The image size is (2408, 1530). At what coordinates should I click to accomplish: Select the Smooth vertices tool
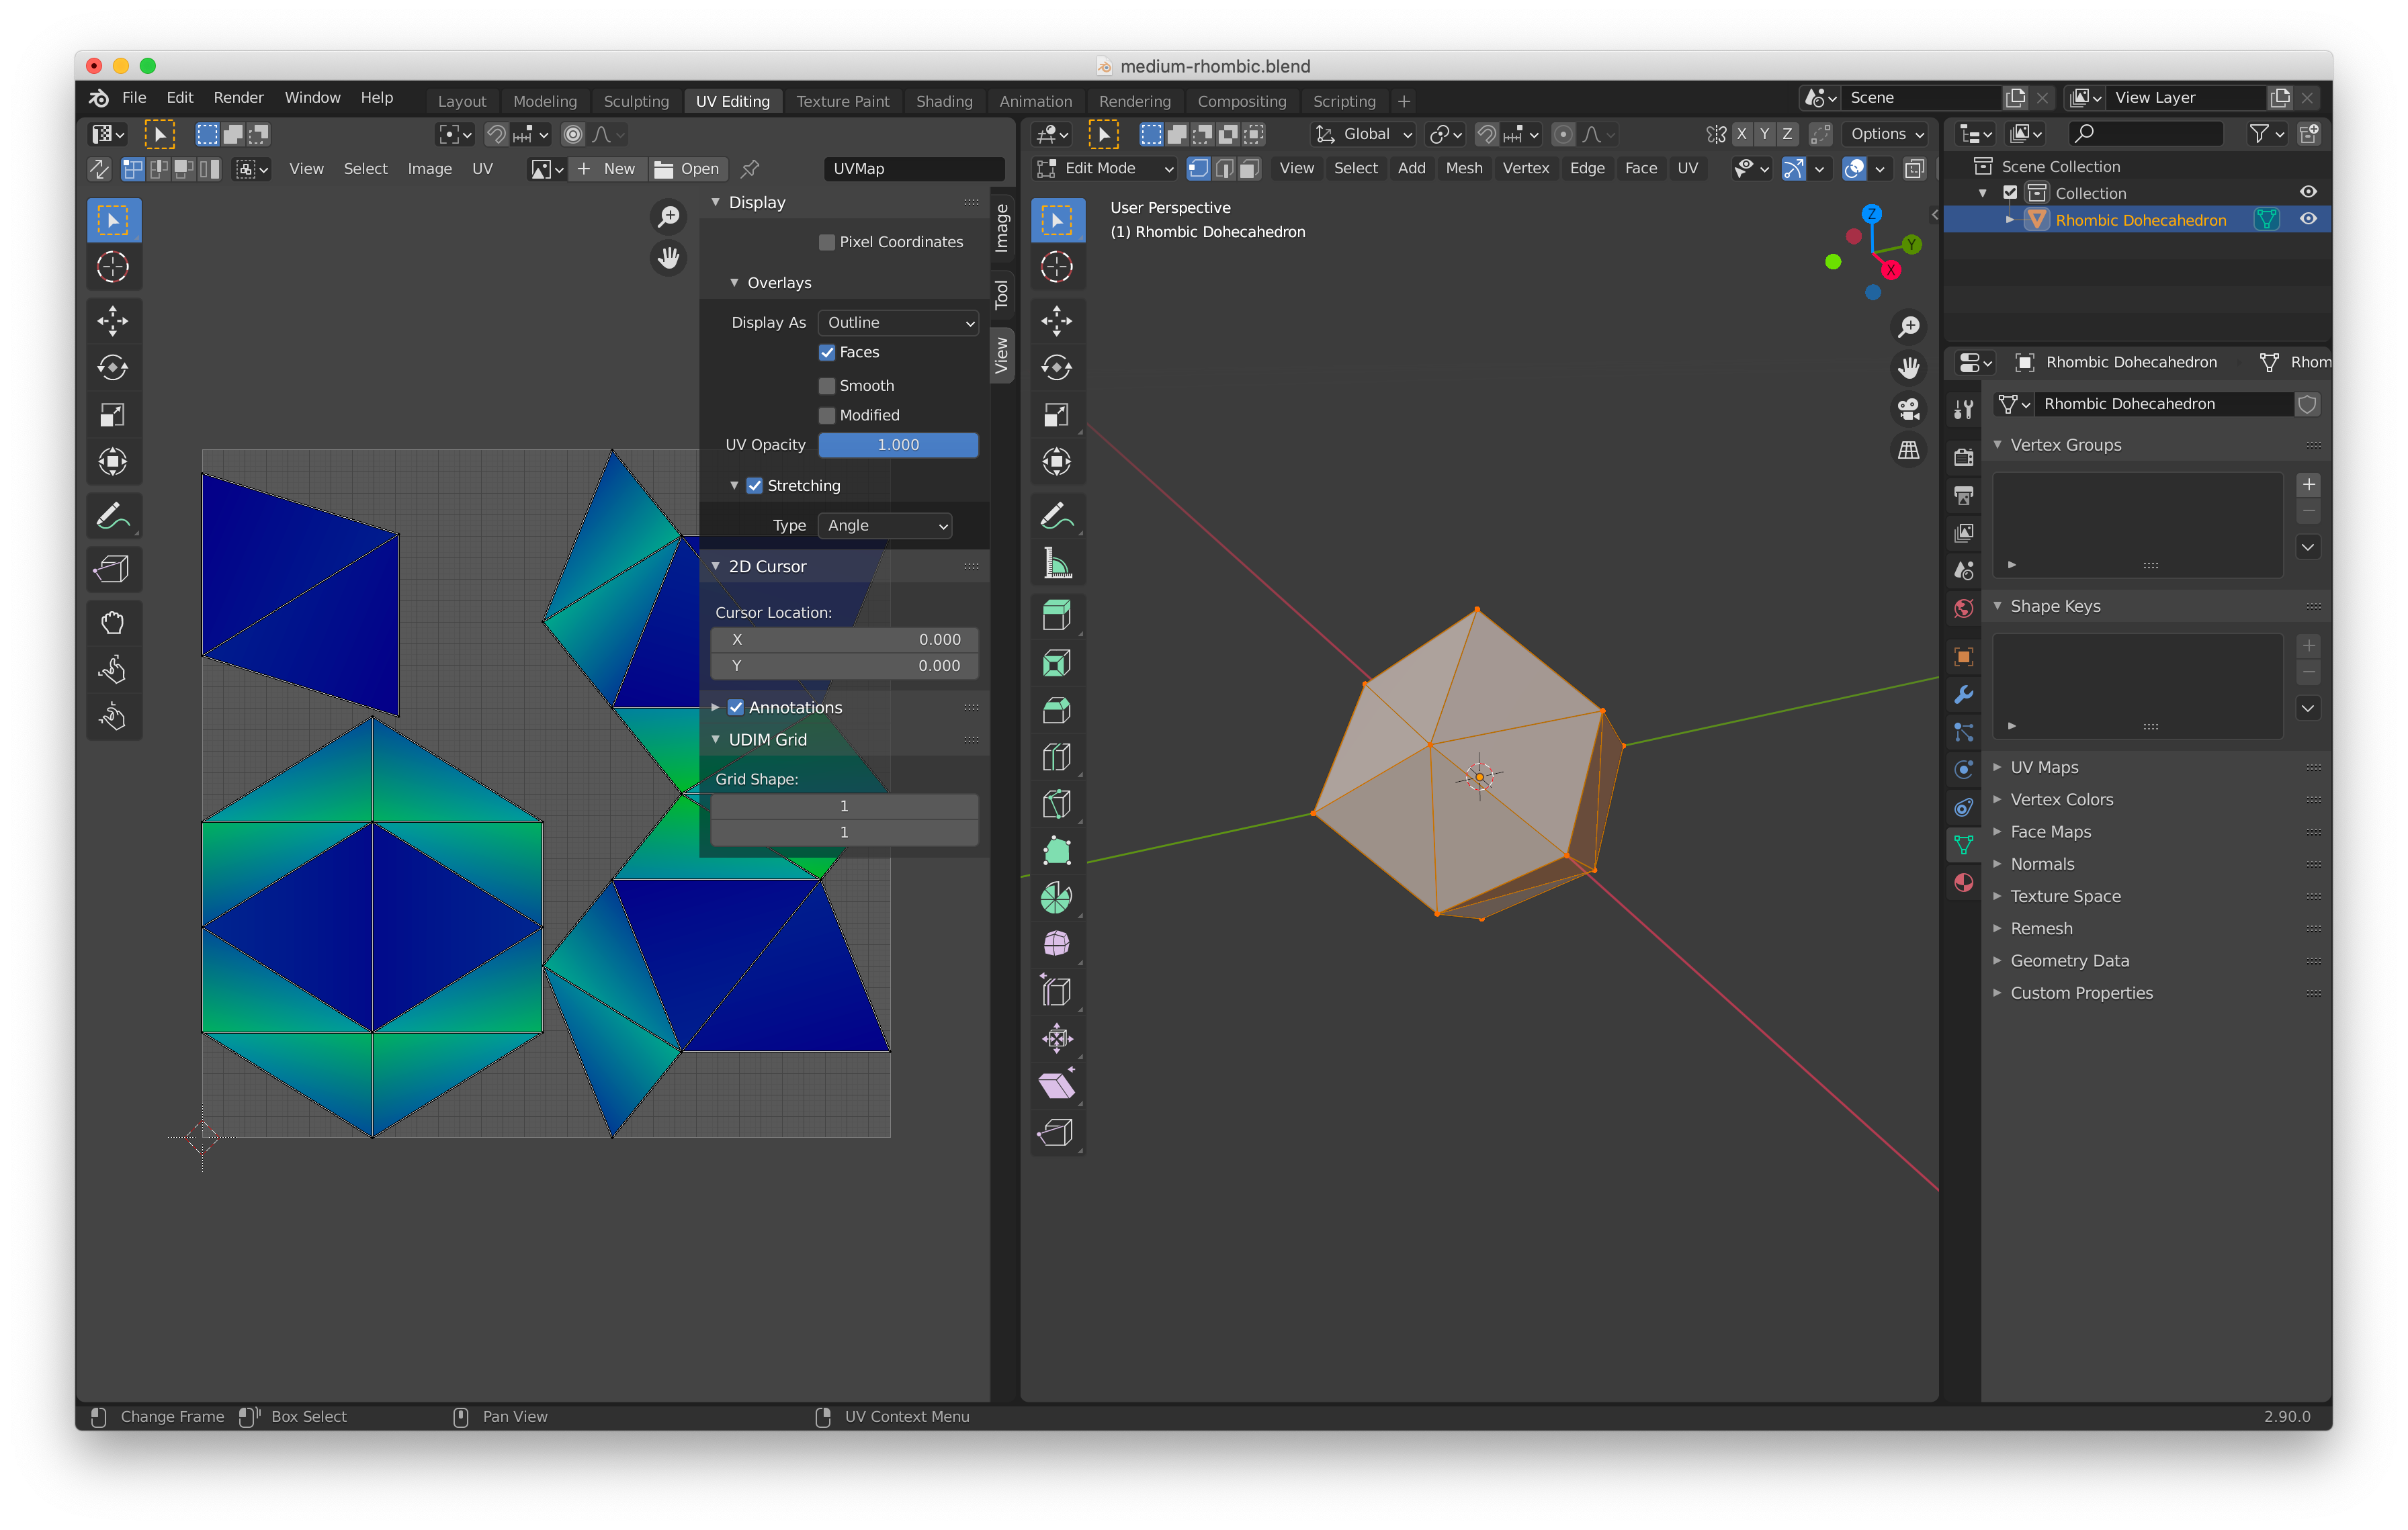point(1057,944)
